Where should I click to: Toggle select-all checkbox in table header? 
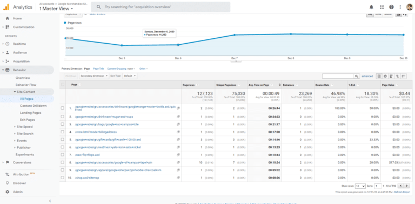click(x=63, y=85)
